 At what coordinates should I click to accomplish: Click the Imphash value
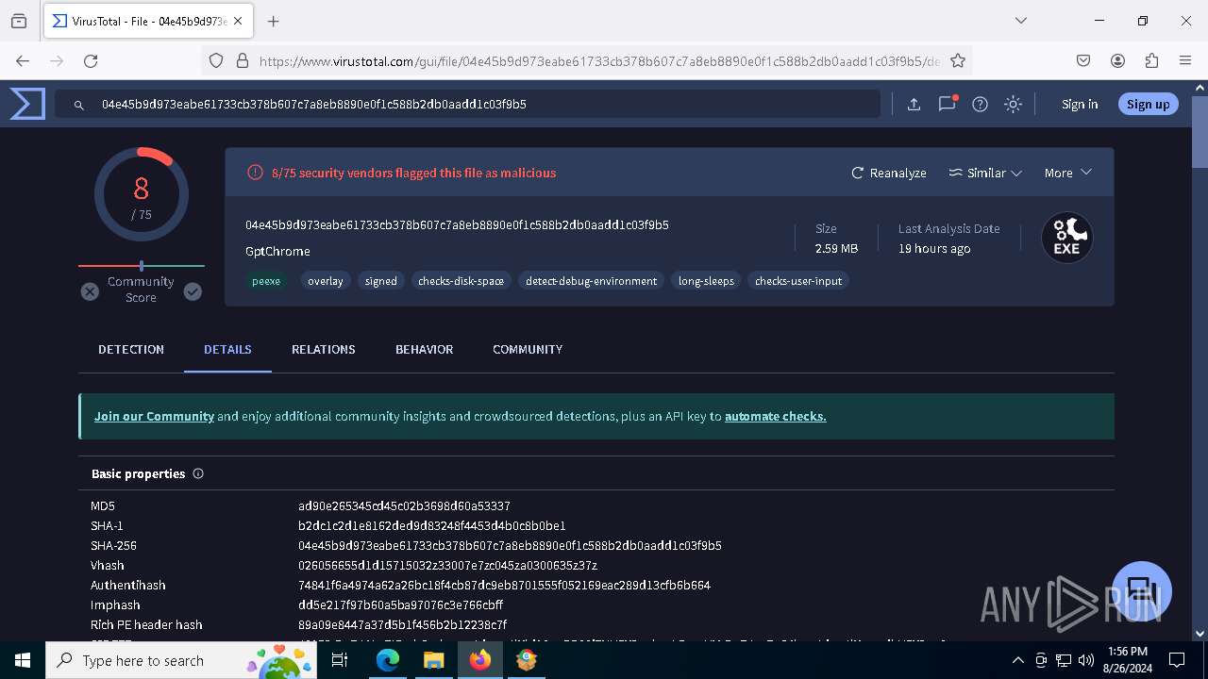401,605
